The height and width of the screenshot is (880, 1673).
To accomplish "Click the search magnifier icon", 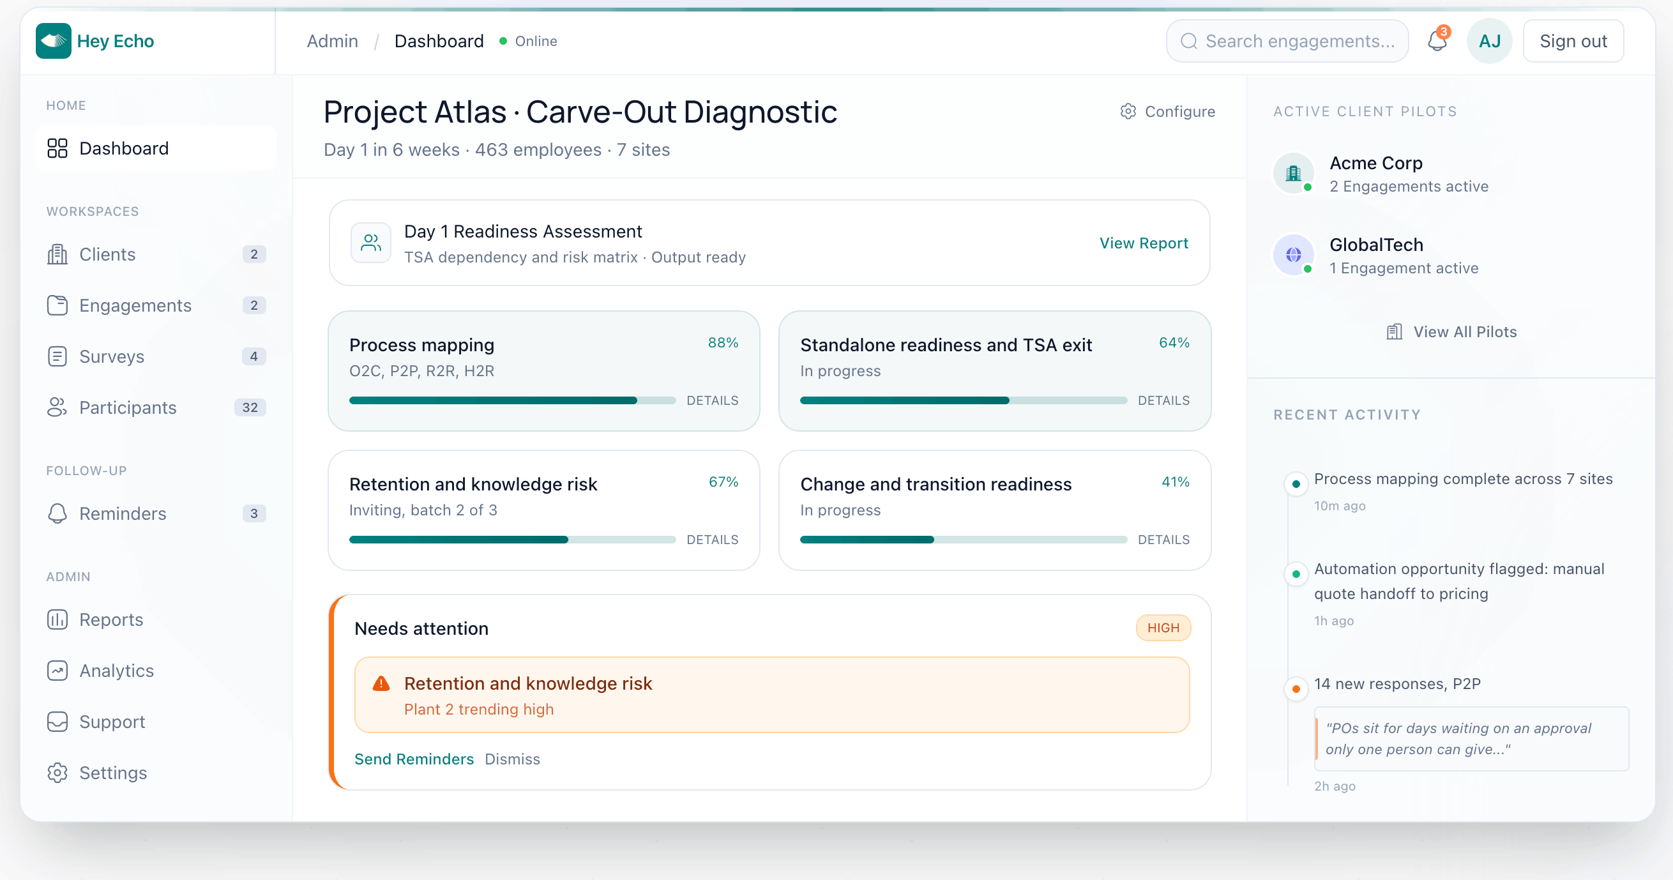I will (1188, 42).
